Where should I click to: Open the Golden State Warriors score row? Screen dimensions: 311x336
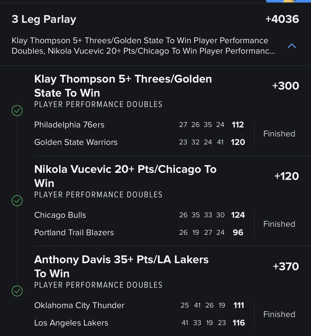(x=139, y=142)
